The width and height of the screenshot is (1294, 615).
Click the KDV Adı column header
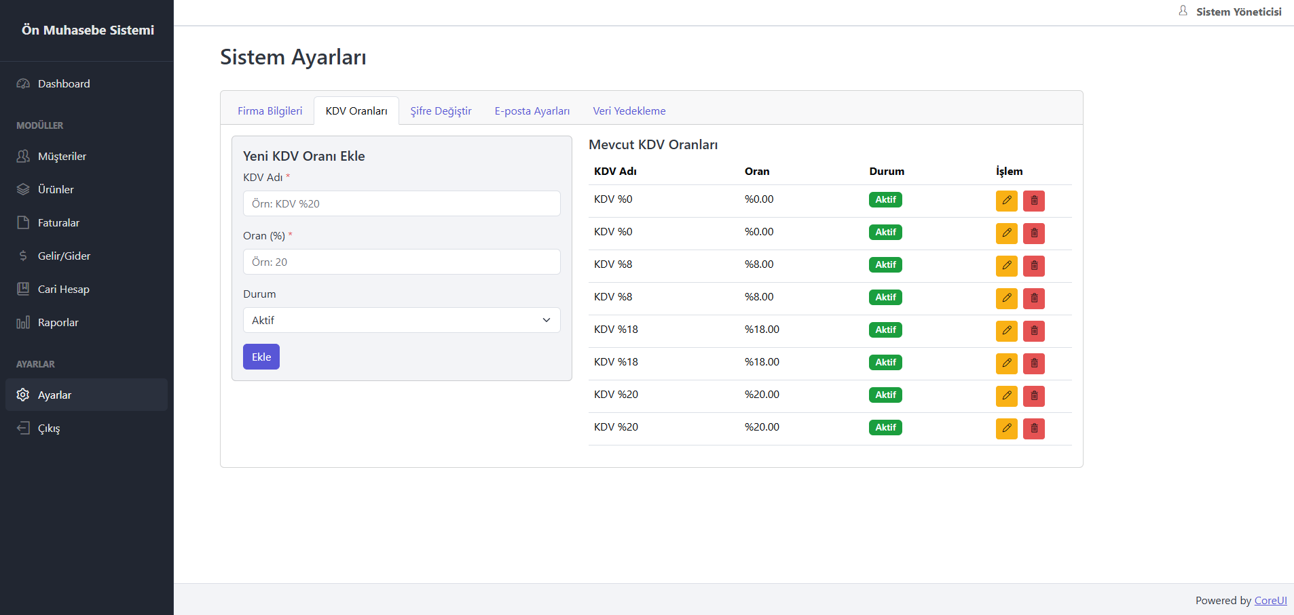point(615,172)
